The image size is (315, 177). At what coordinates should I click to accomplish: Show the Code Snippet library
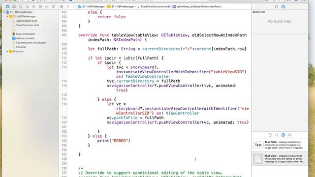277,135
